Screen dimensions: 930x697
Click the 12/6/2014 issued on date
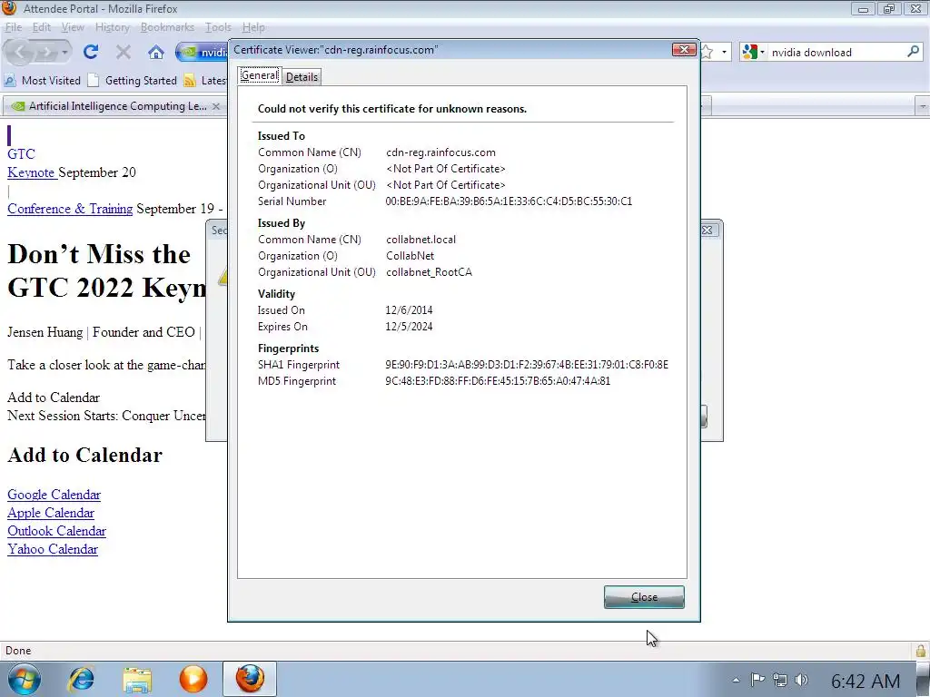(410, 310)
